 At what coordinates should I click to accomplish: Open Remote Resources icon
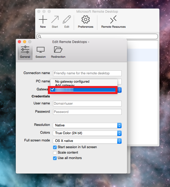[x=113, y=19]
